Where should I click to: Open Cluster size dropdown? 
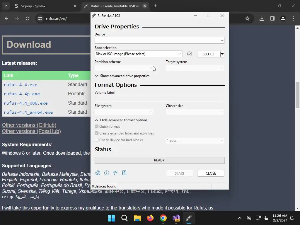(x=195, y=112)
